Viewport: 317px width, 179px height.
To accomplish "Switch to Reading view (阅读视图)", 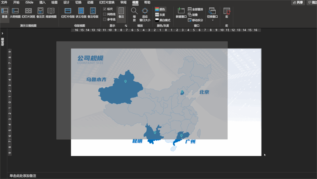I will point(51,13).
